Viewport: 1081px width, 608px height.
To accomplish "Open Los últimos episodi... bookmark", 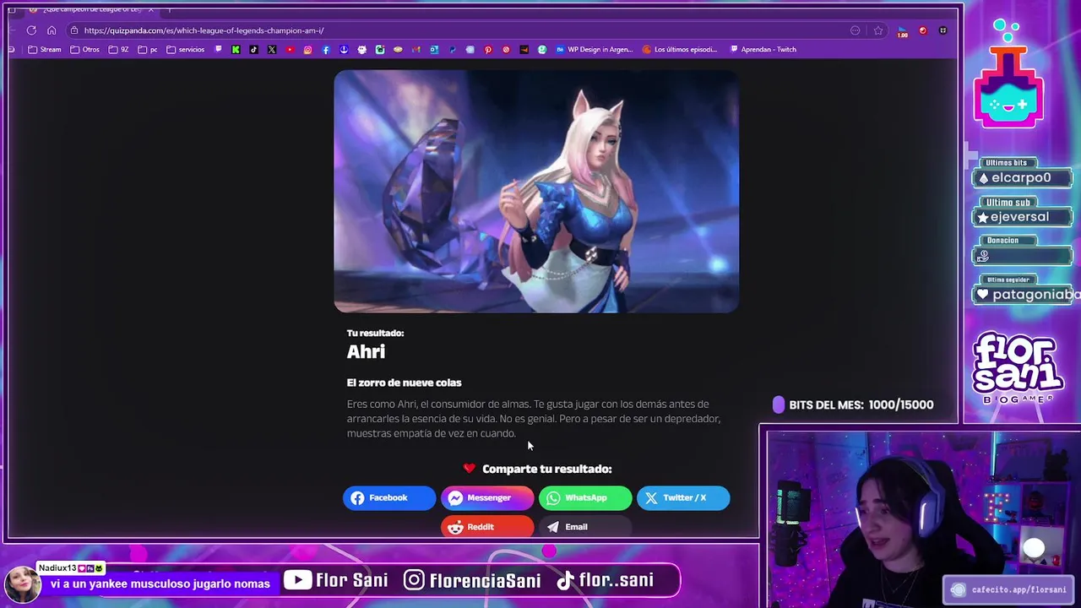I will click(x=680, y=49).
